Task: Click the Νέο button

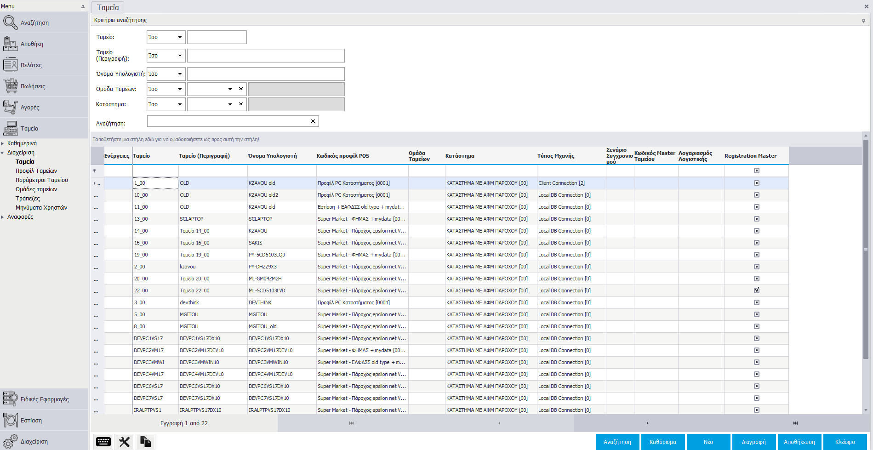Action: 708,442
